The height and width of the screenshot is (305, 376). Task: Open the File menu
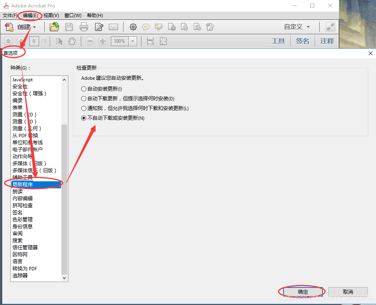pos(10,16)
